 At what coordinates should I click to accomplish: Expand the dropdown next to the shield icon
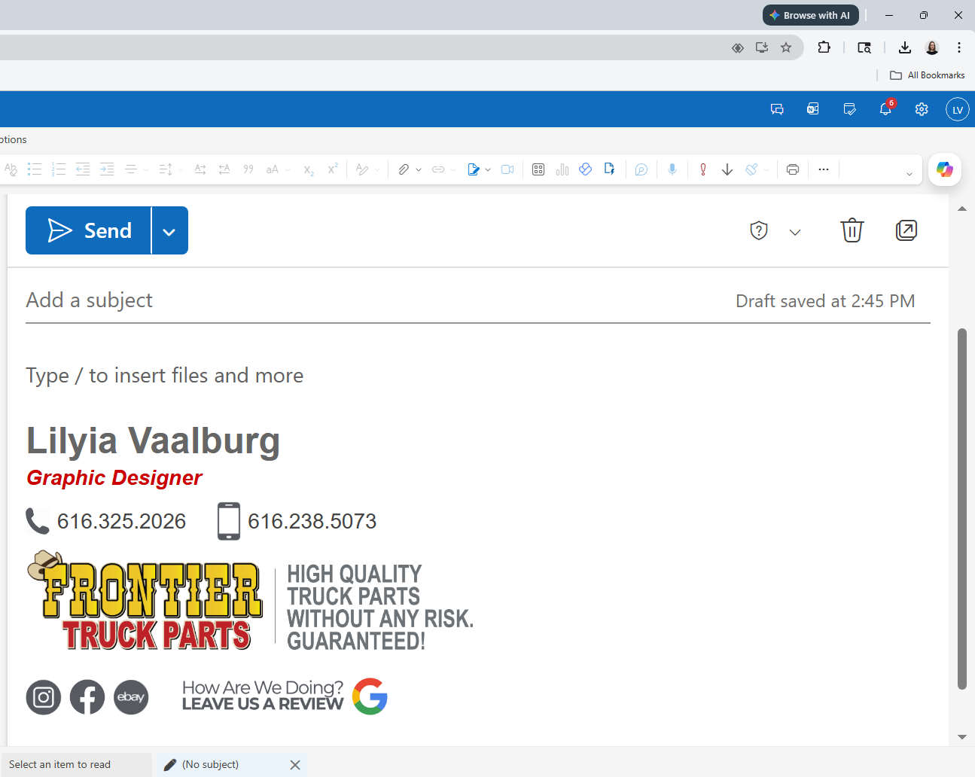click(795, 232)
